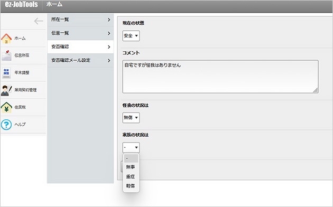Screen dimensions: 333x207
Task: Open the 現在の状態 dropdown showing 安全
Action: [131, 35]
